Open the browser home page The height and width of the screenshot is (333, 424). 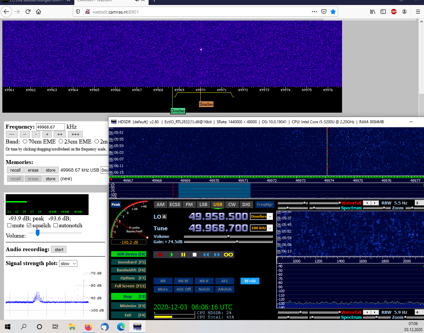pyautogui.click(x=38, y=12)
